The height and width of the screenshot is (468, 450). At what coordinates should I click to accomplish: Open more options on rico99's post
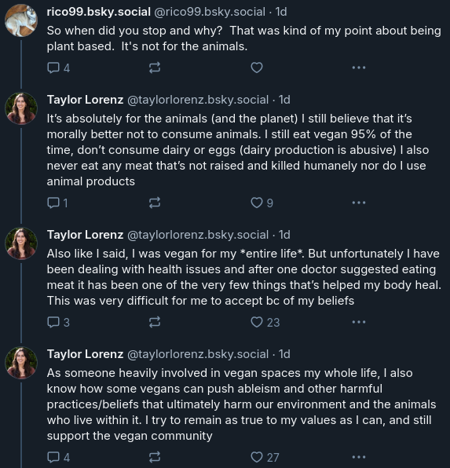pos(359,68)
